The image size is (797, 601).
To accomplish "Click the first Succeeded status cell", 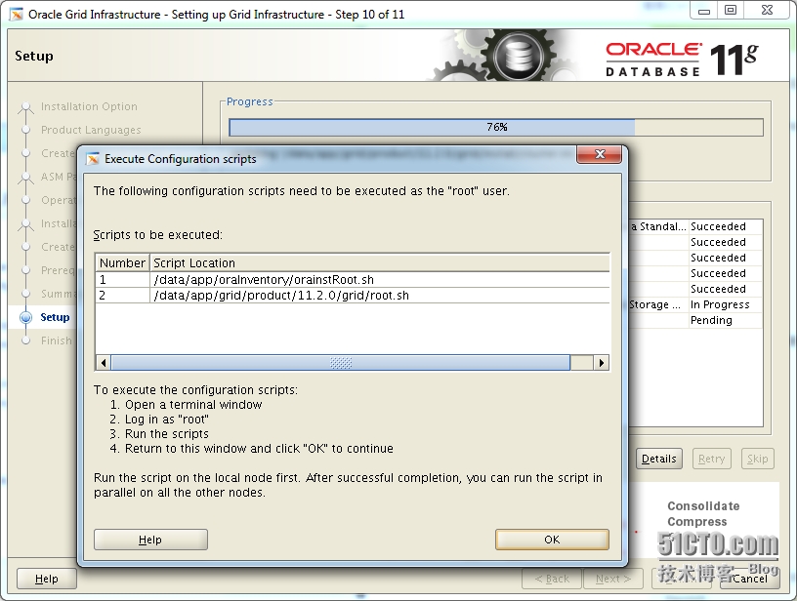I will [x=726, y=226].
